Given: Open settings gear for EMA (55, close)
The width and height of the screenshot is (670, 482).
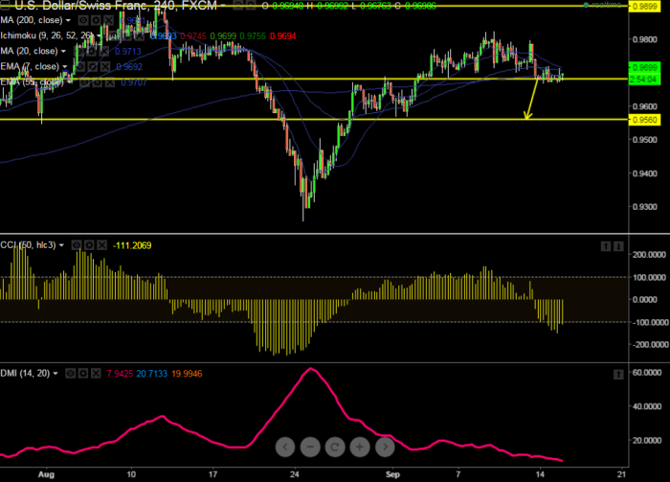Looking at the screenshot, I should point(97,82).
